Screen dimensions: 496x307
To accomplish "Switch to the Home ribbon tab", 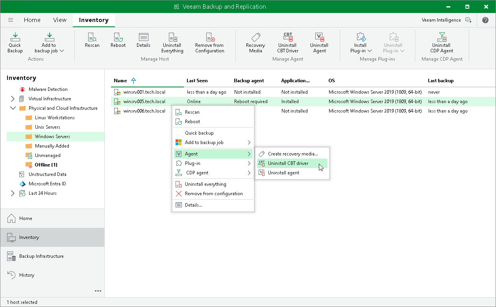I will (x=32, y=20).
